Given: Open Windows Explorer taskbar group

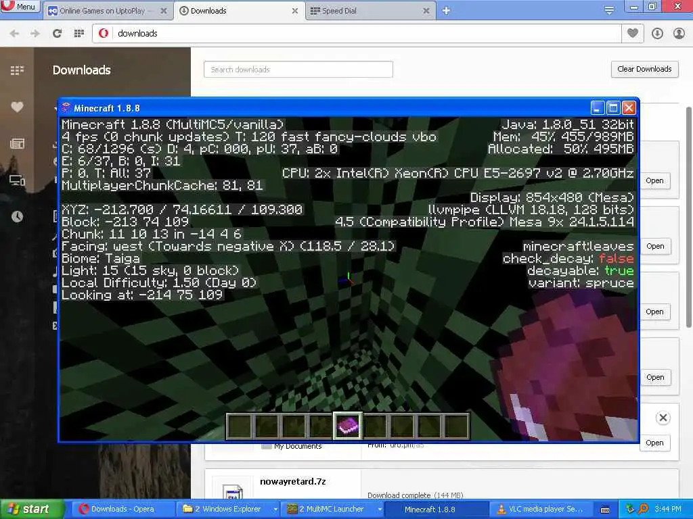Looking at the screenshot, I should (227, 510).
